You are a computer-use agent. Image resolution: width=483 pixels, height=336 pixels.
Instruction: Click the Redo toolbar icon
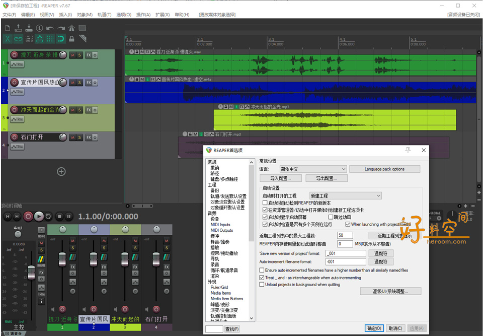(x=60, y=28)
